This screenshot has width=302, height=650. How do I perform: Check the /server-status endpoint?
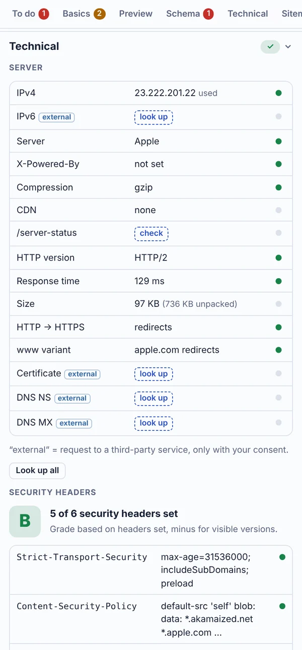tap(151, 233)
